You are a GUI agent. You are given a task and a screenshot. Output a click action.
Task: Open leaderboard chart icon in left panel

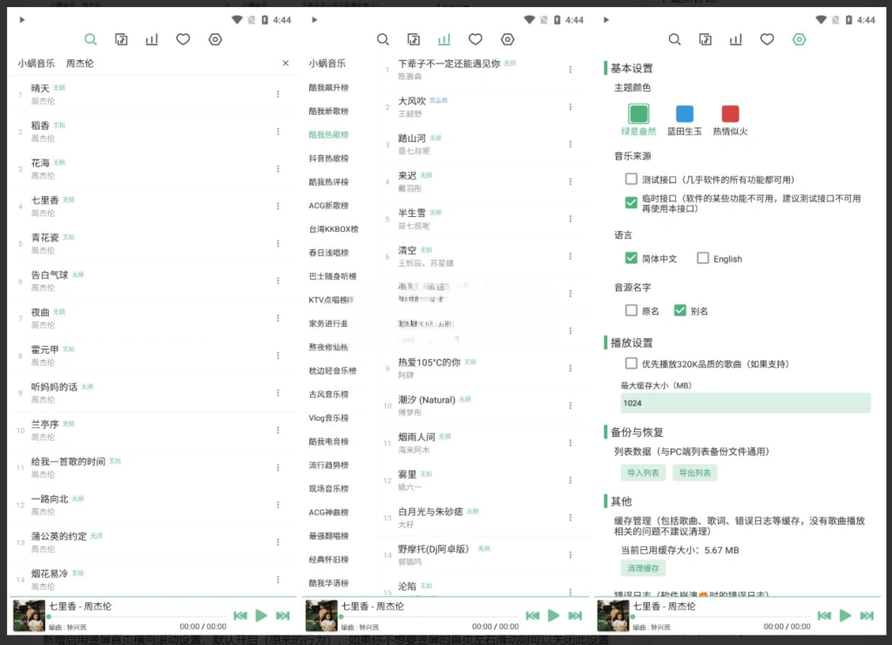152,39
